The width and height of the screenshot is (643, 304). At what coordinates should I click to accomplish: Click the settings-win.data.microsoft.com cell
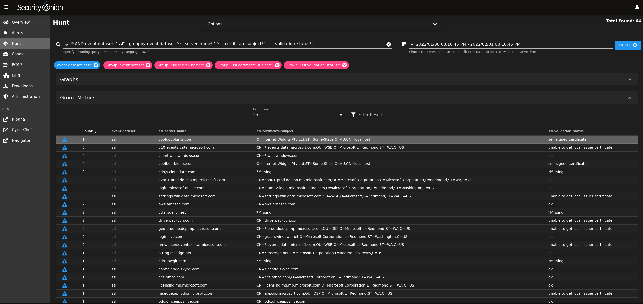[187, 196]
